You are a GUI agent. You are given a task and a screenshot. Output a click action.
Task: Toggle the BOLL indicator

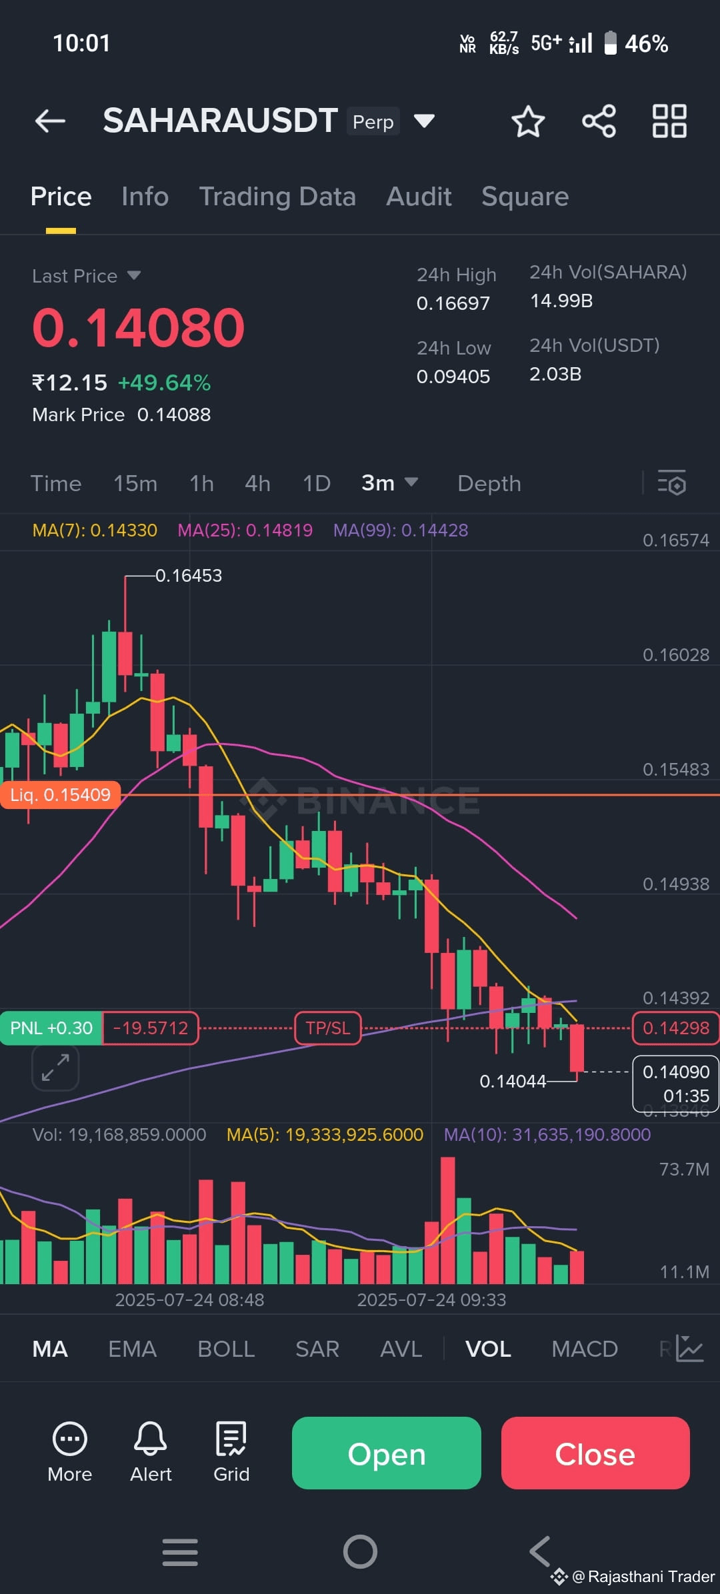tap(226, 1349)
